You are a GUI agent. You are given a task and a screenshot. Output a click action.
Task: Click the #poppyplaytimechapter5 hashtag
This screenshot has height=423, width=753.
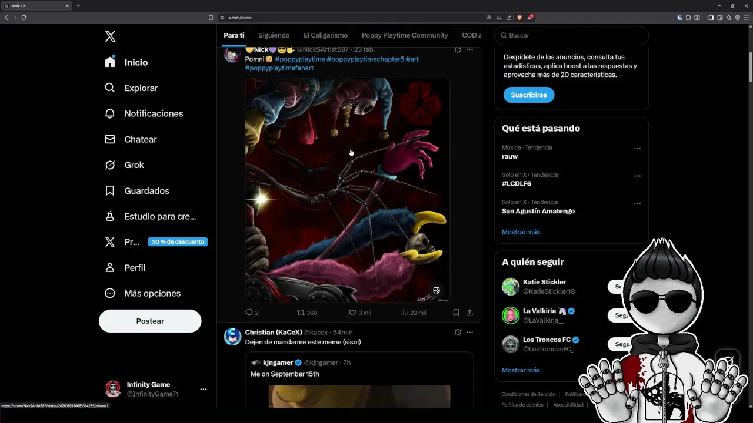(x=365, y=59)
